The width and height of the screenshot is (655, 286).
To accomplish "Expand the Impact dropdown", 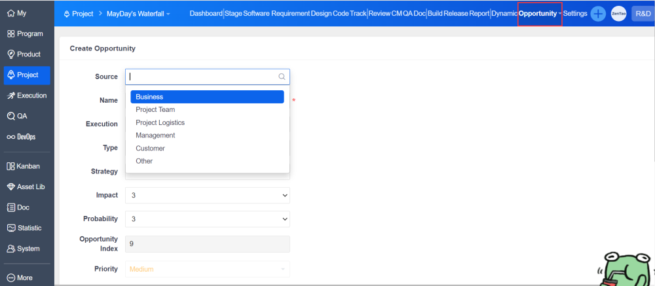I will (x=208, y=195).
